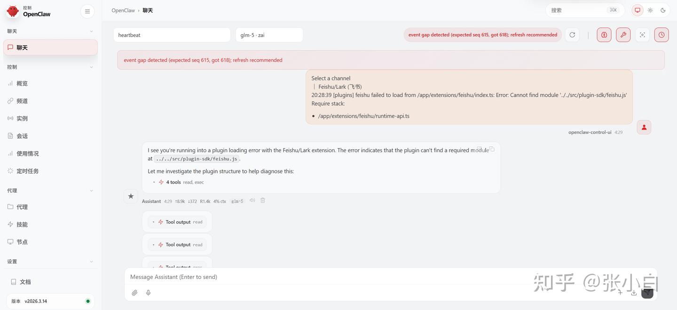Image resolution: width=677 pixels, height=310 pixels.
Task: Click the attach file paperclip icon
Action: [x=134, y=293]
